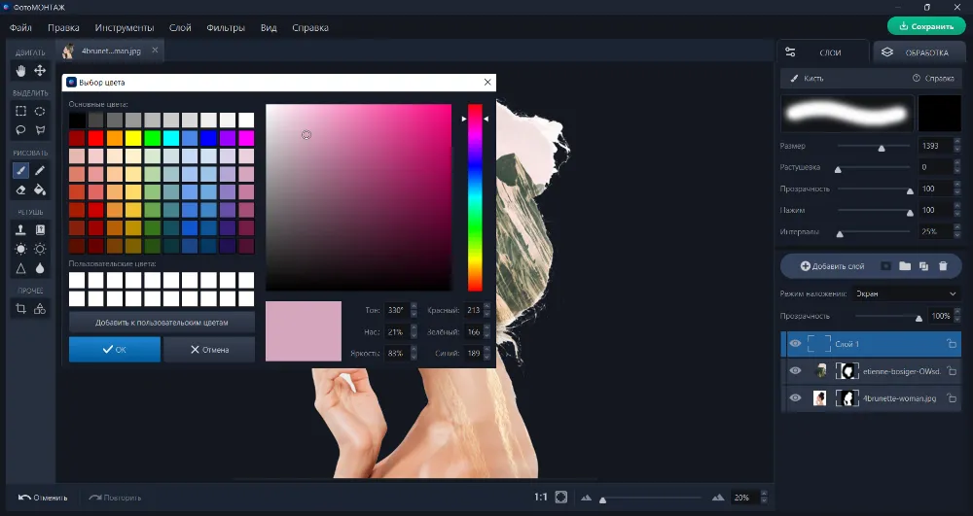Delete layer using the trash icon
Screen dimensions: 973x516
[943, 265]
